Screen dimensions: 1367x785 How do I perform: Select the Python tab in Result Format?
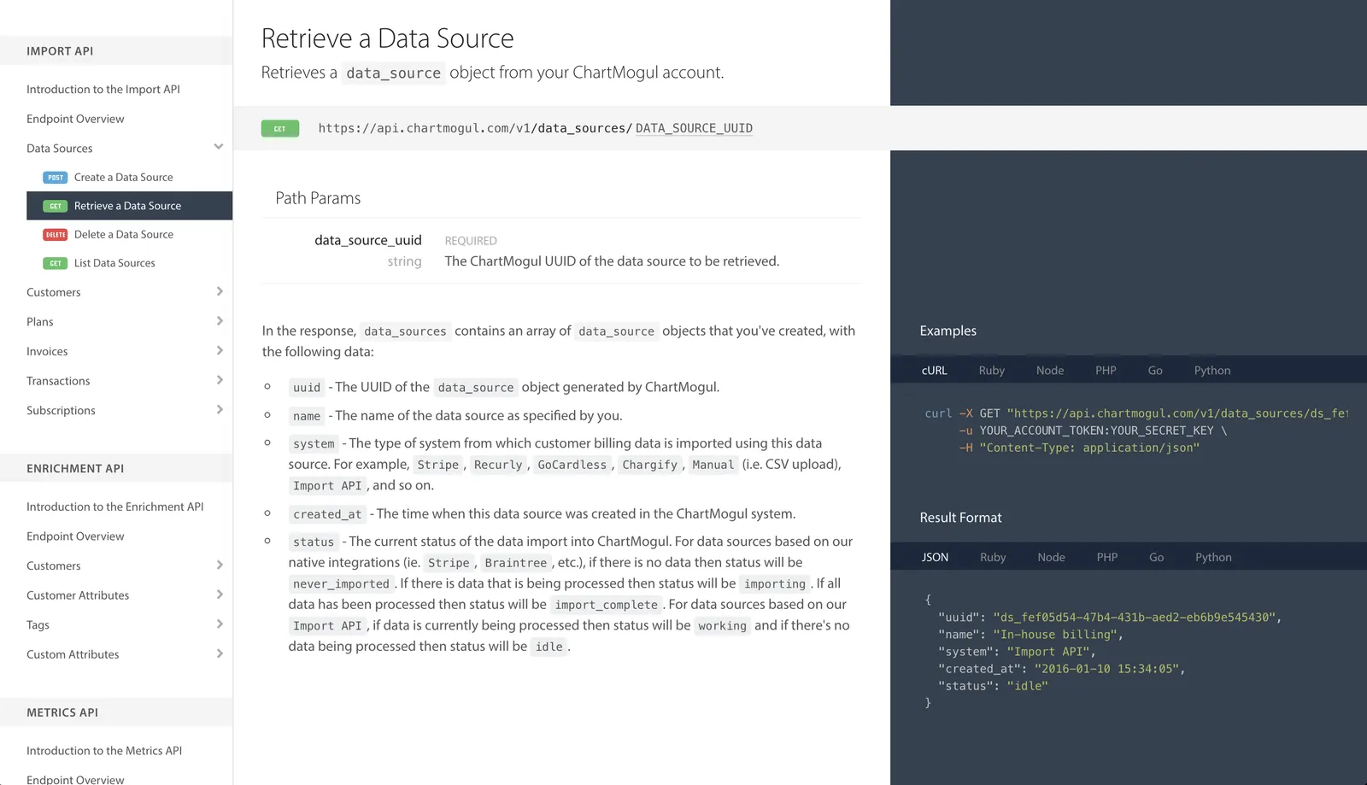click(1213, 558)
